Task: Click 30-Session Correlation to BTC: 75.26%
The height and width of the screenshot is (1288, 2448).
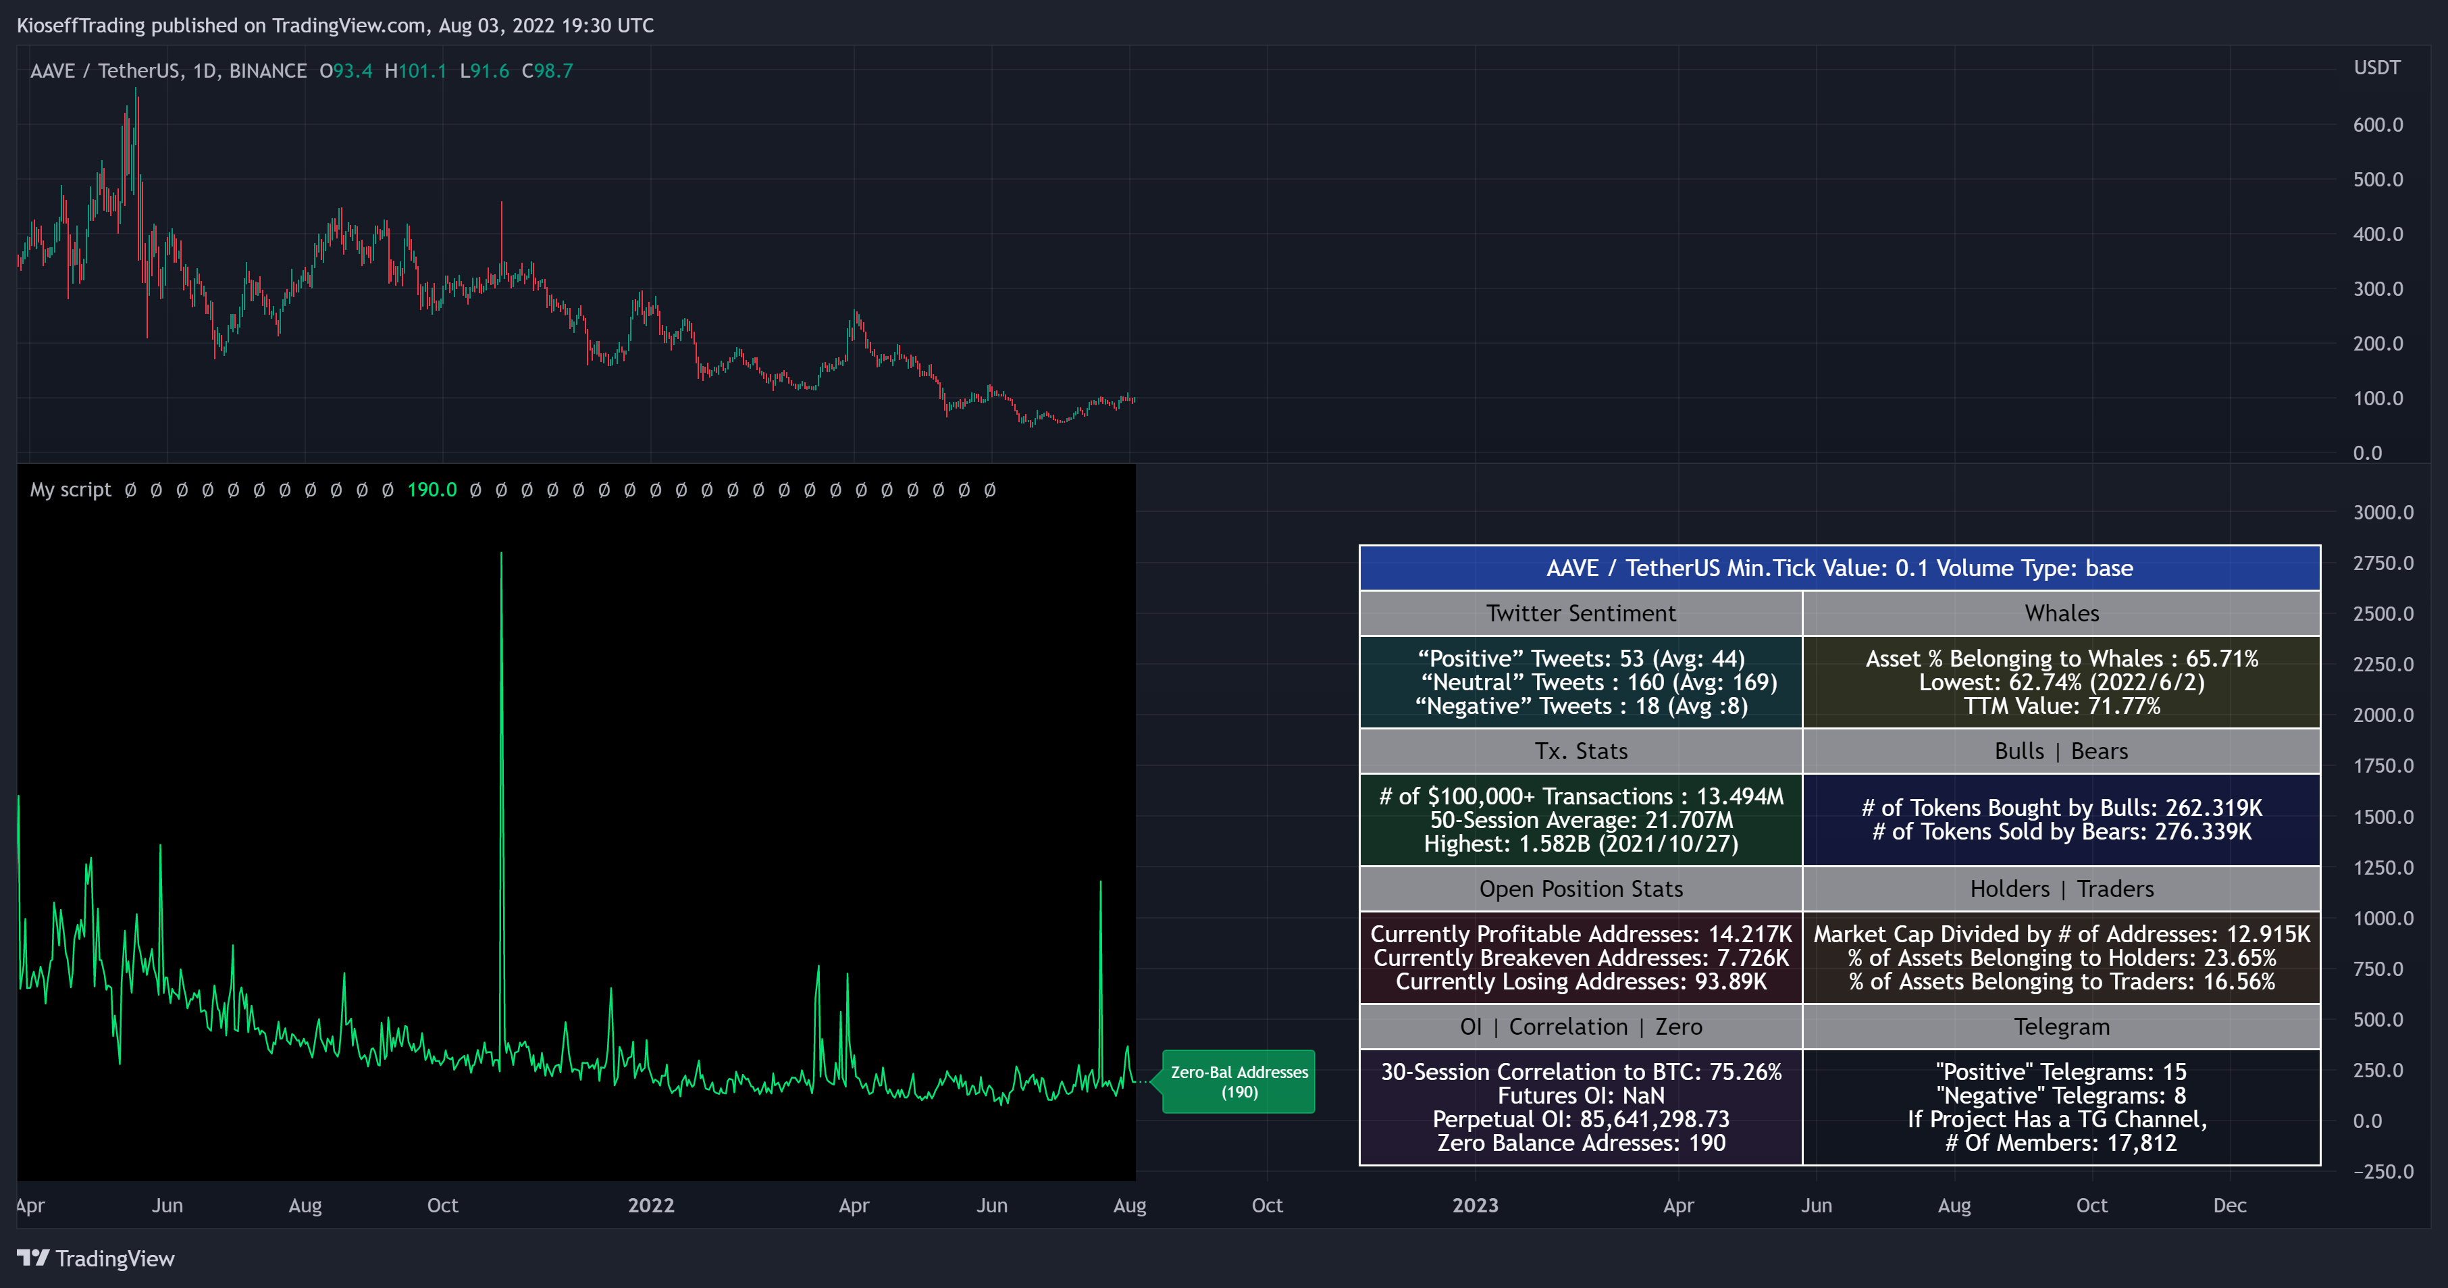Action: coord(1582,1073)
